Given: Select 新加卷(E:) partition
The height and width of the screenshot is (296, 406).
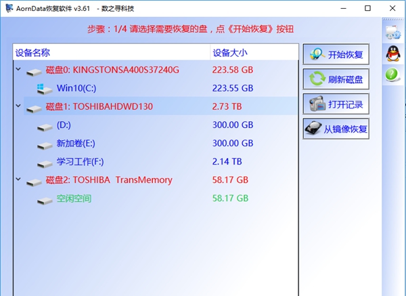Looking at the screenshot, I should [x=76, y=143].
